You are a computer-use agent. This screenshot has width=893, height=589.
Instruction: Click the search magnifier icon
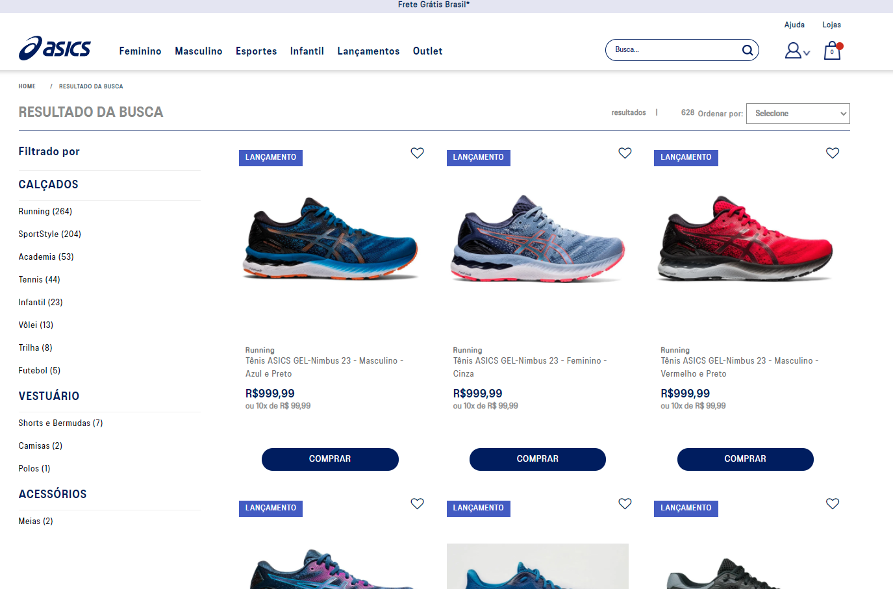coord(748,50)
